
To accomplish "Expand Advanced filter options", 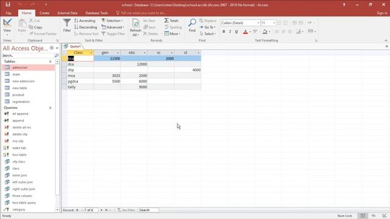I will pos(113,27).
